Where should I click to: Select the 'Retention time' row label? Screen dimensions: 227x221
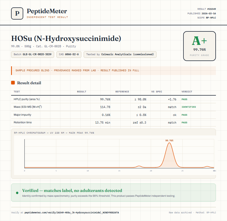point(23,122)
